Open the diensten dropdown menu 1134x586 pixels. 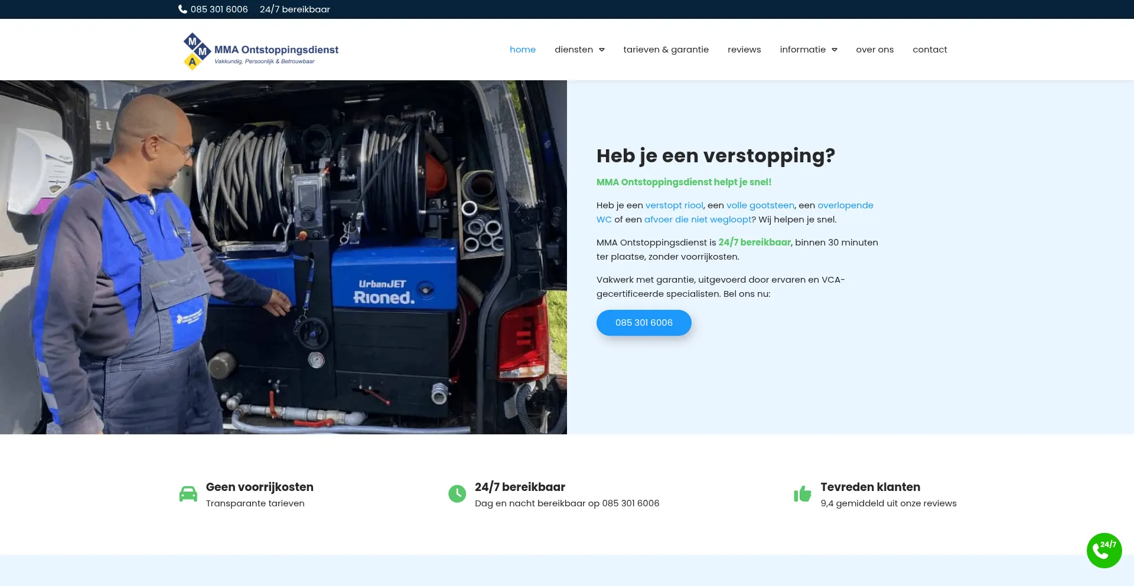[x=574, y=50]
